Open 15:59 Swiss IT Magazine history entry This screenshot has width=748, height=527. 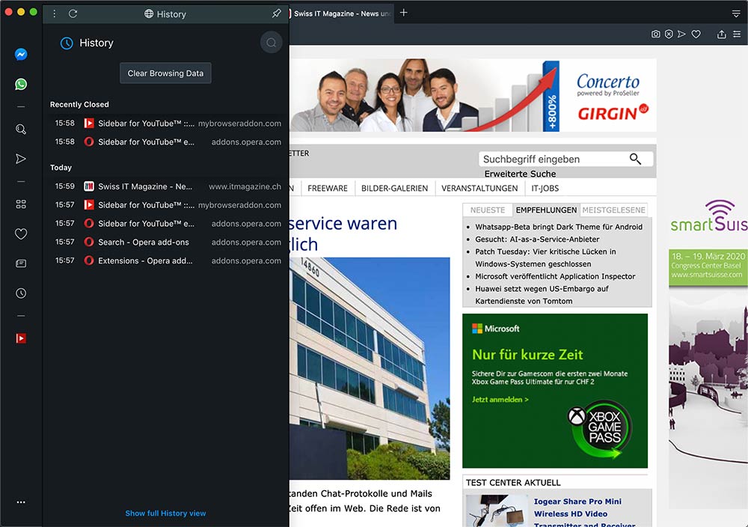click(x=165, y=186)
